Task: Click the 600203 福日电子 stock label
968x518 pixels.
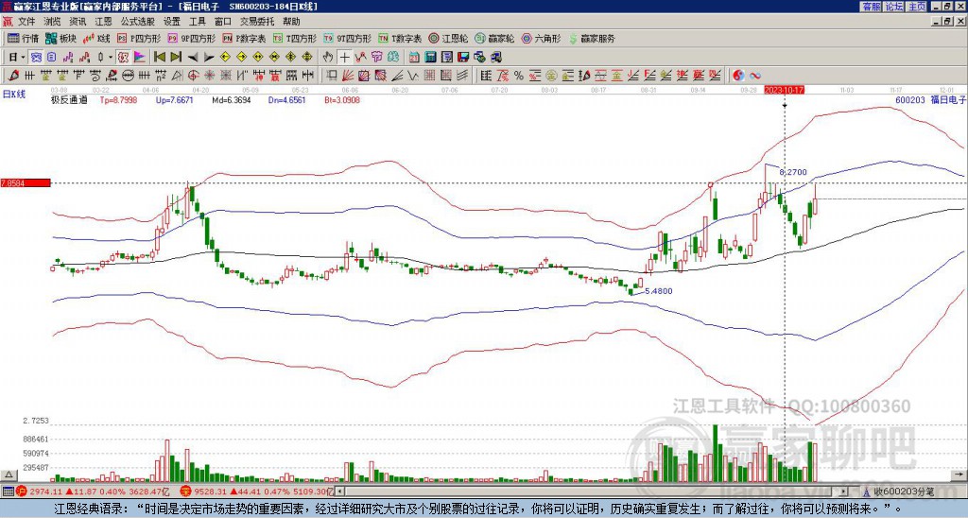Action: tap(931, 99)
